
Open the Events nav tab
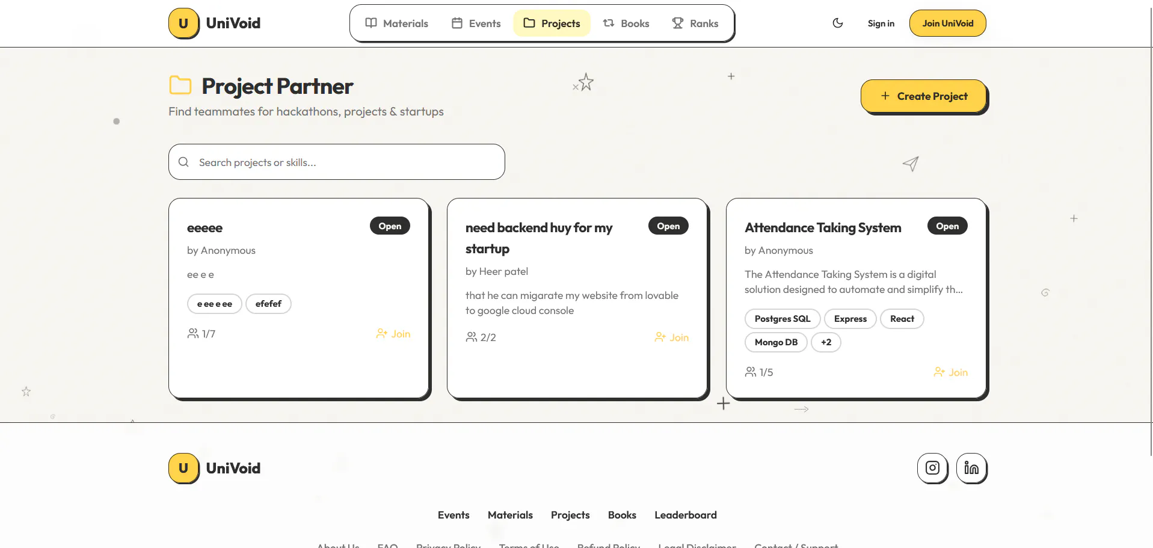click(x=476, y=23)
